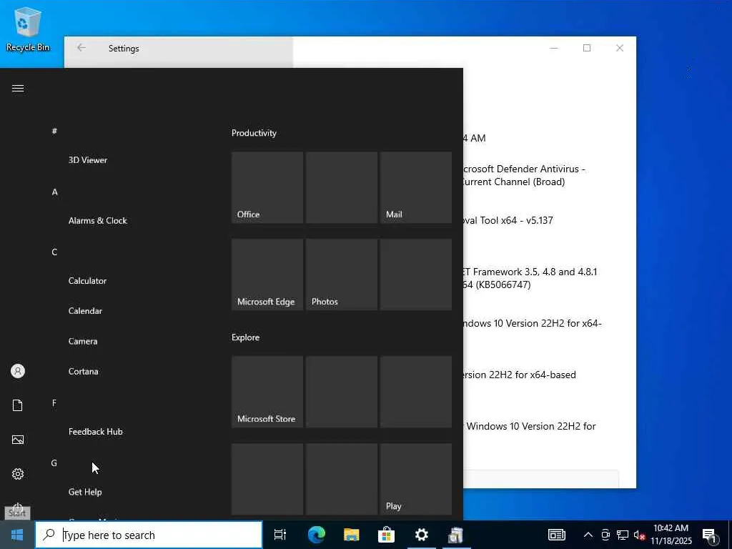
Task: Click the Meet Now tray icon
Action: [x=605, y=535]
